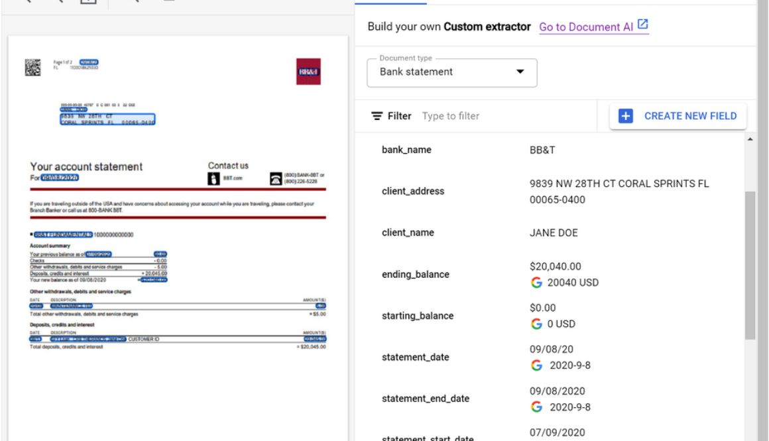Click the Filter lines icon
The width and height of the screenshot is (769, 441).
pos(377,116)
